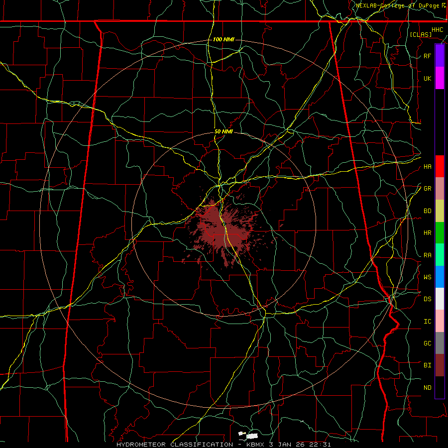Click the '[CLAS]' legend unit label
Viewport: 448px width, 448px height.
[x=421, y=34]
